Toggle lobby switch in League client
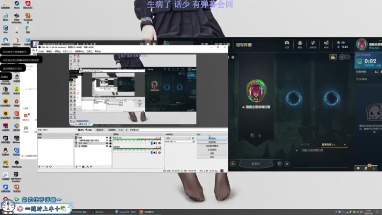 point(344,57)
